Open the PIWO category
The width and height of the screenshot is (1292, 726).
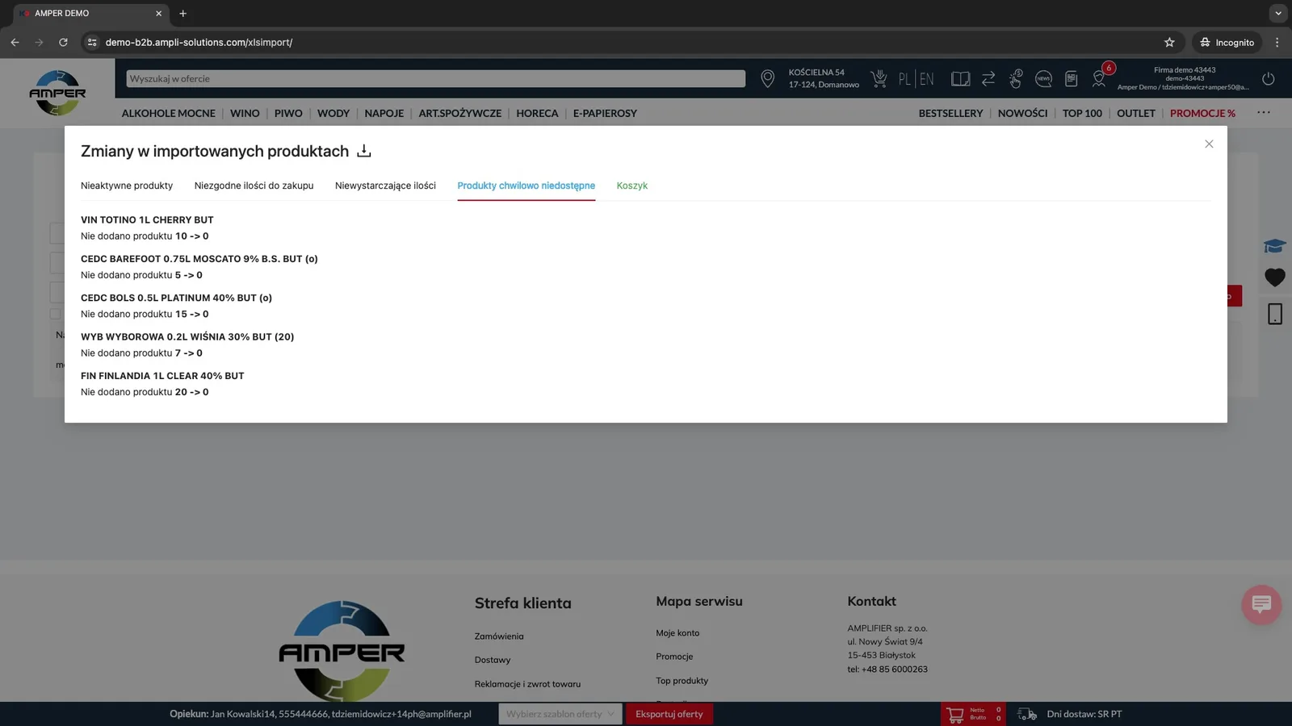click(288, 113)
